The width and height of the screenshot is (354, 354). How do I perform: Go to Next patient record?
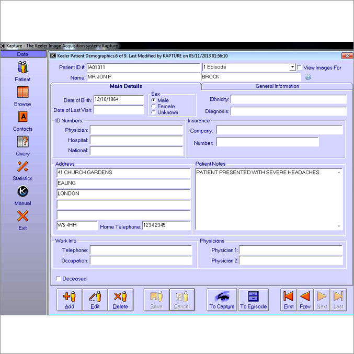(x=322, y=300)
